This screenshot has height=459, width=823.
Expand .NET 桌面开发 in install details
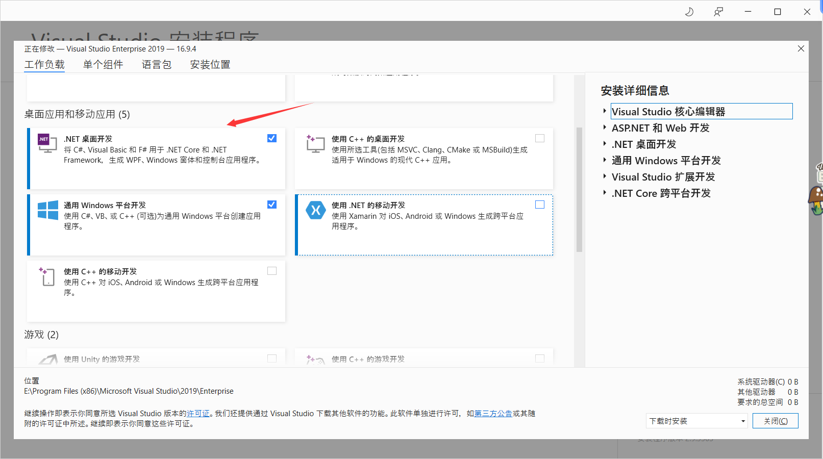[x=605, y=144]
